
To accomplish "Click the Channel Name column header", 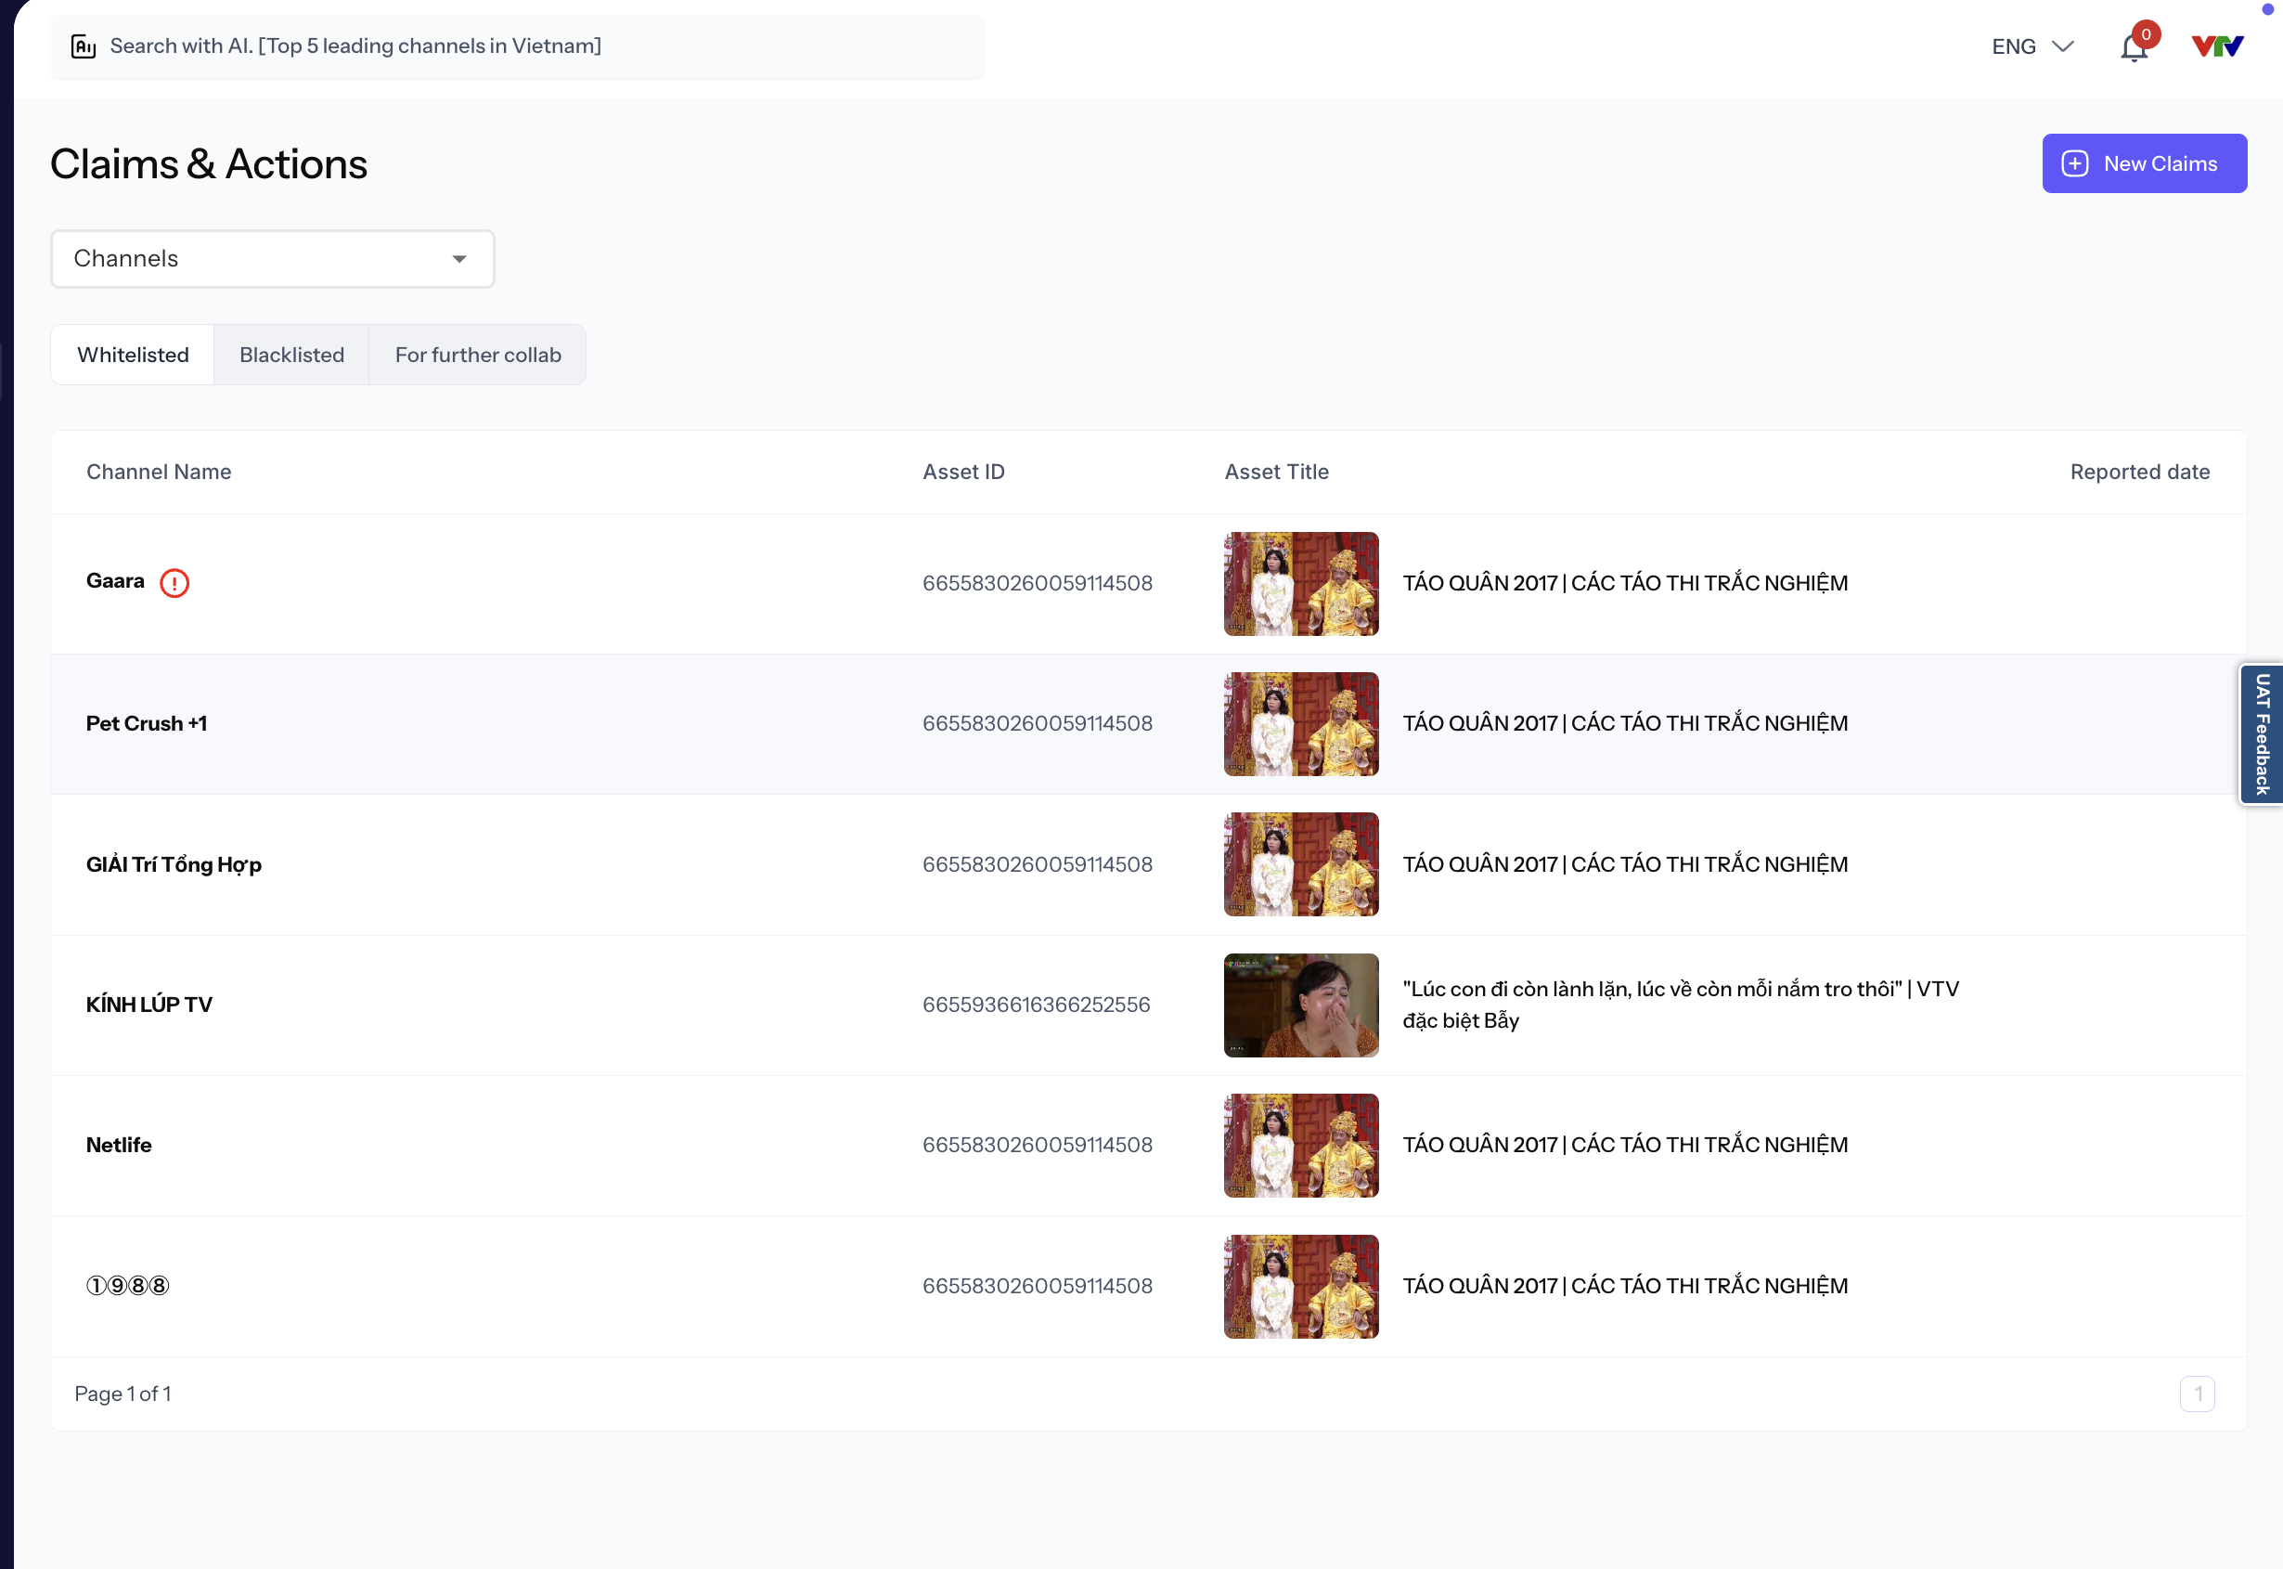I will 160,472.
